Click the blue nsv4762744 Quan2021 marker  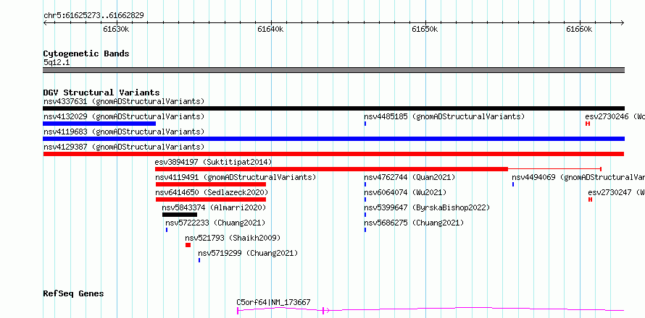365,184
